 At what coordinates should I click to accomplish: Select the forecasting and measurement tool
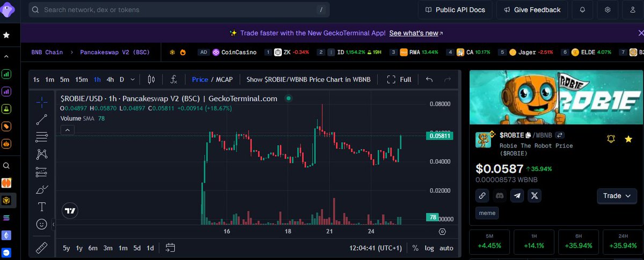coord(41,172)
